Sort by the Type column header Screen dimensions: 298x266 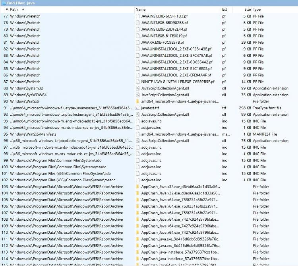[x=257, y=10]
